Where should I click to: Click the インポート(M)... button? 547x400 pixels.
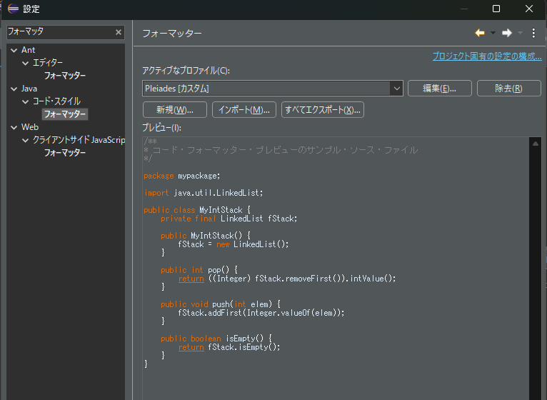click(x=244, y=110)
